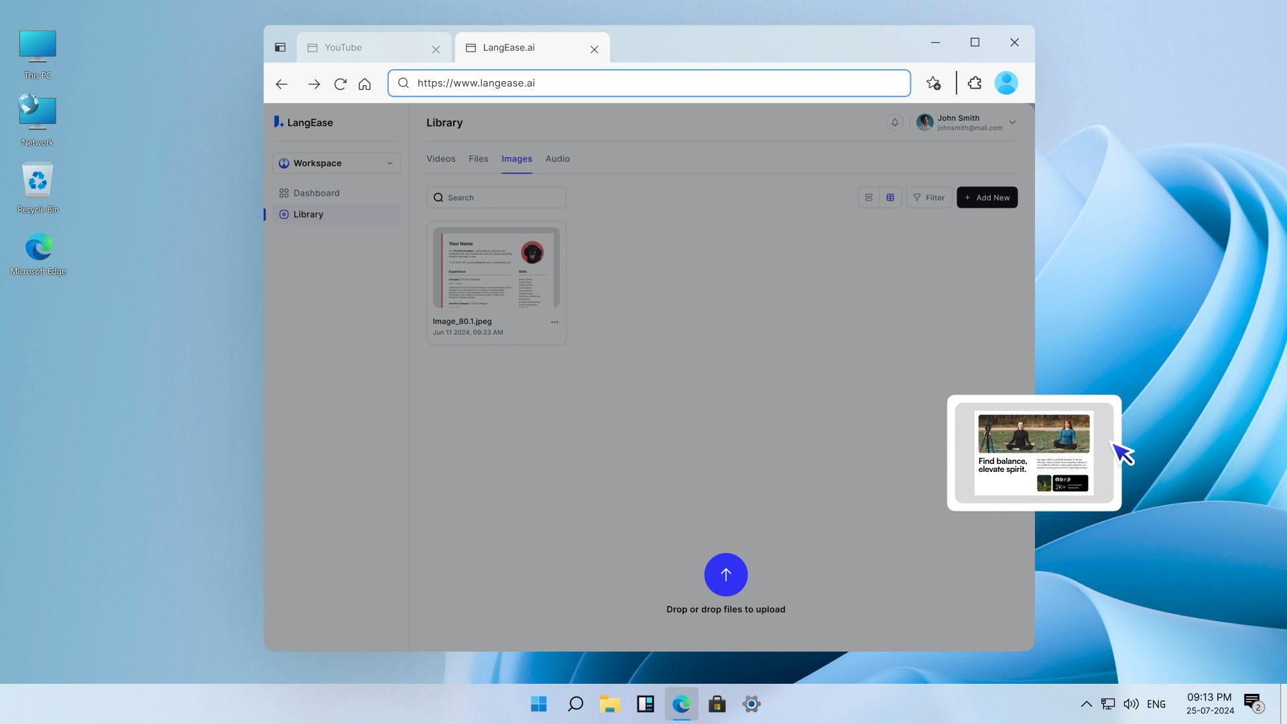Click the browser extensions puzzle icon
Screen dimensions: 1287x724
975,83
